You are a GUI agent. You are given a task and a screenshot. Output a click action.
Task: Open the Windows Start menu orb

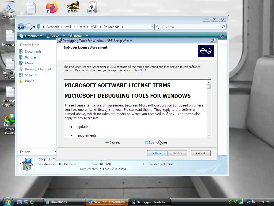8,202
